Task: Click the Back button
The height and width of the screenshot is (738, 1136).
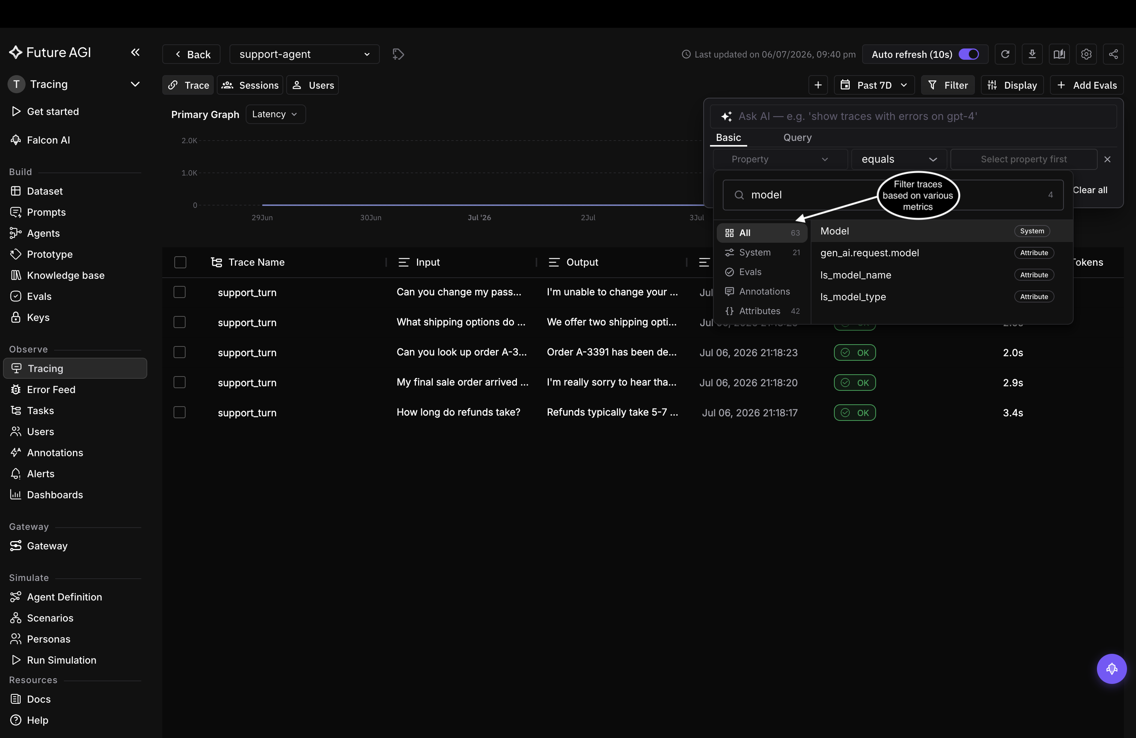Action: pyautogui.click(x=192, y=54)
